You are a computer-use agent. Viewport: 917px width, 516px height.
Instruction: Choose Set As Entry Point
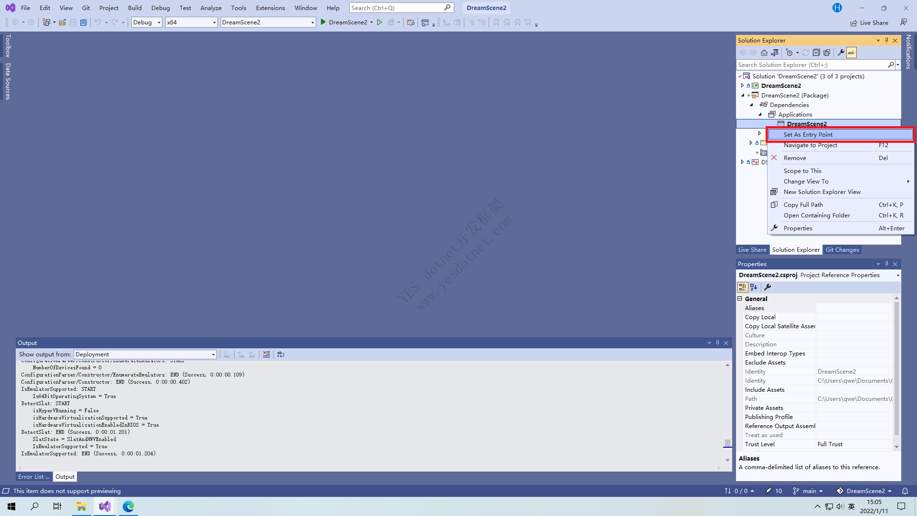tap(841, 135)
